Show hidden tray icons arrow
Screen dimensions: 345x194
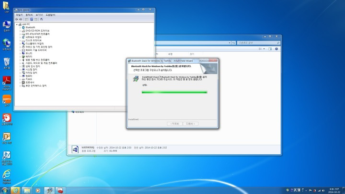click(306, 191)
